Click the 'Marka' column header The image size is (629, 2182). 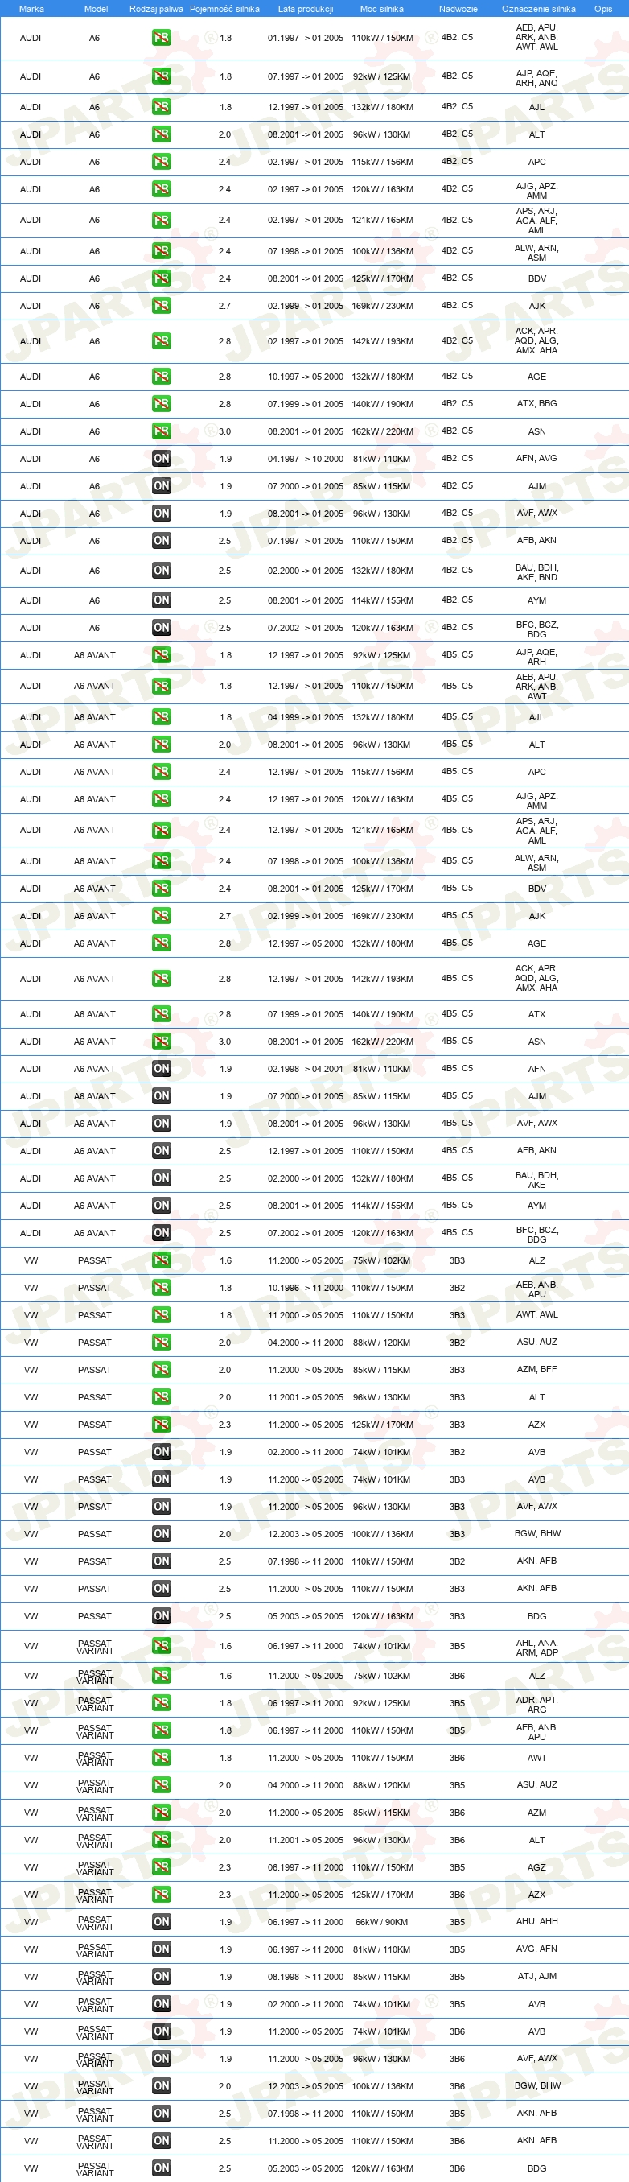pos(31,9)
